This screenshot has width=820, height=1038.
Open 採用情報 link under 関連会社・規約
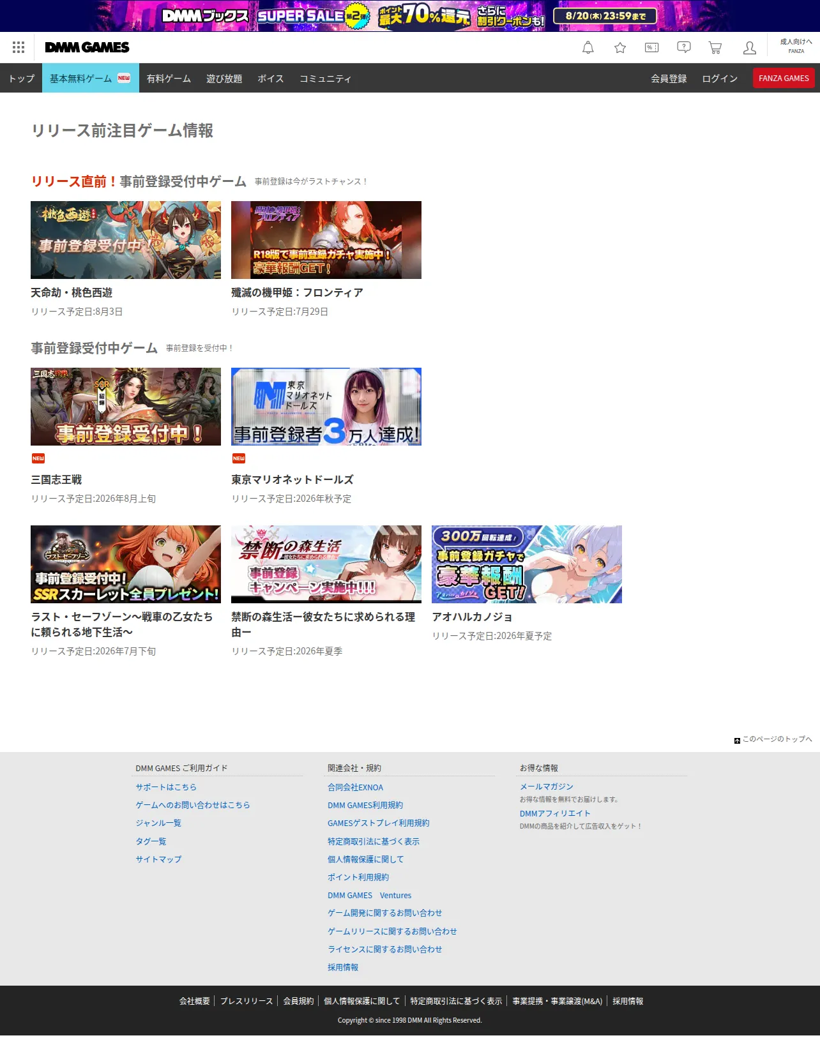[343, 967]
